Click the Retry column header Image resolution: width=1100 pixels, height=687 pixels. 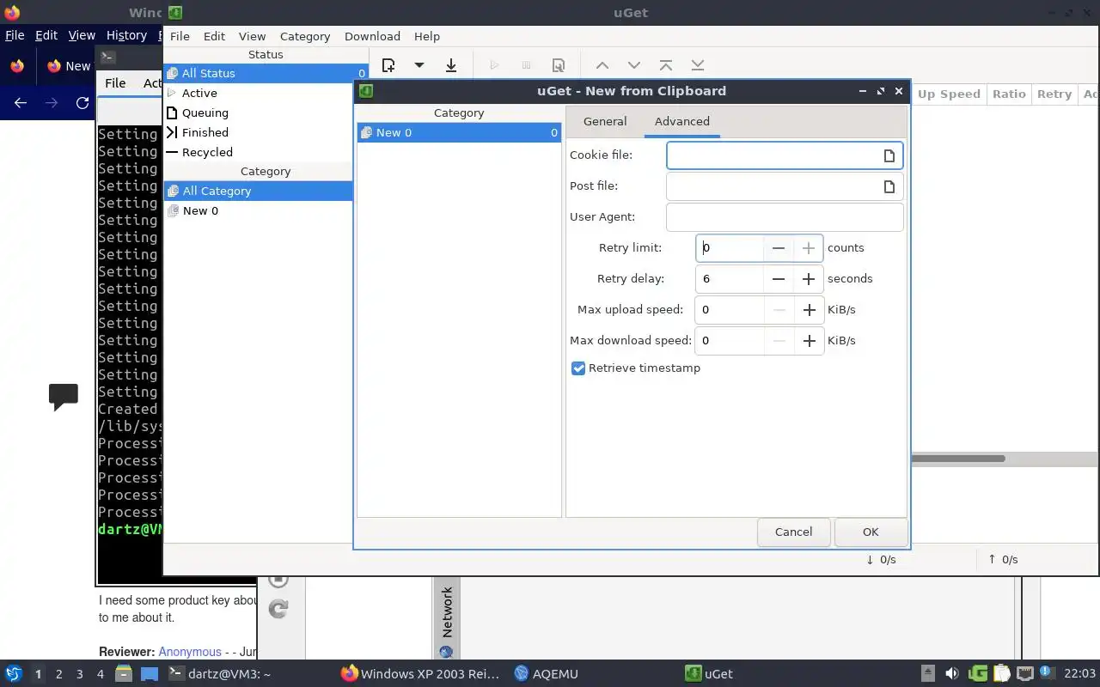click(x=1054, y=94)
